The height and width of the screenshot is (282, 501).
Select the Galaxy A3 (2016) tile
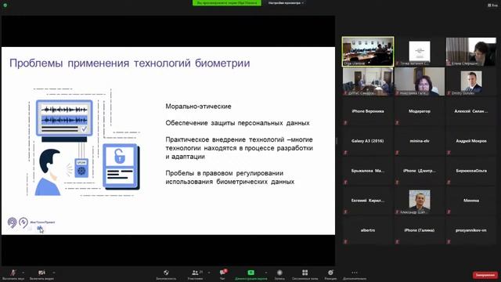point(368,141)
